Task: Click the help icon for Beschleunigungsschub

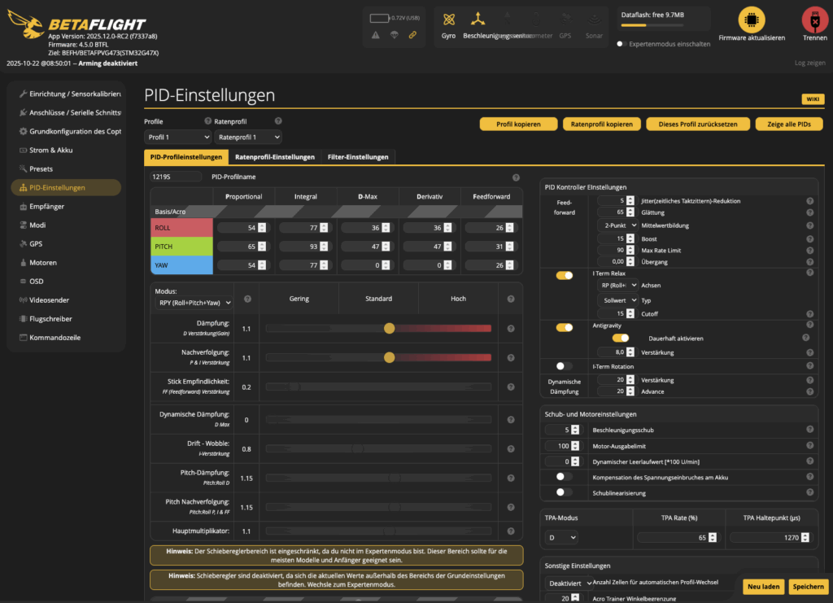Action: pyautogui.click(x=809, y=430)
